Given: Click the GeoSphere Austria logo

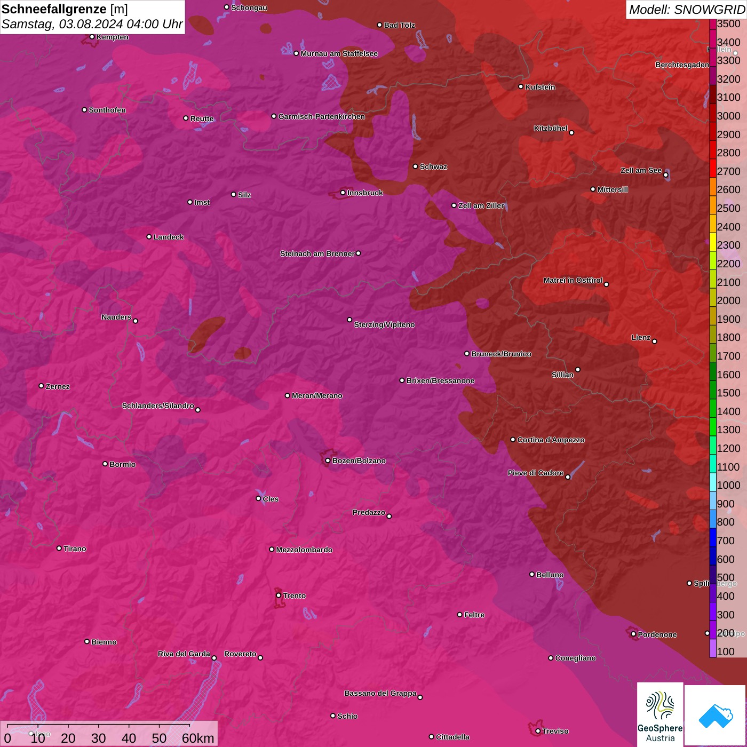Looking at the screenshot, I should pyautogui.click(x=660, y=714).
